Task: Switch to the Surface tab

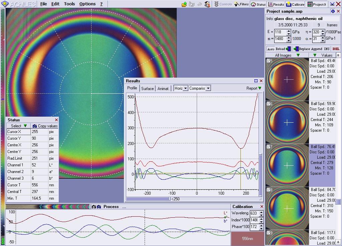Action: tap(147, 88)
